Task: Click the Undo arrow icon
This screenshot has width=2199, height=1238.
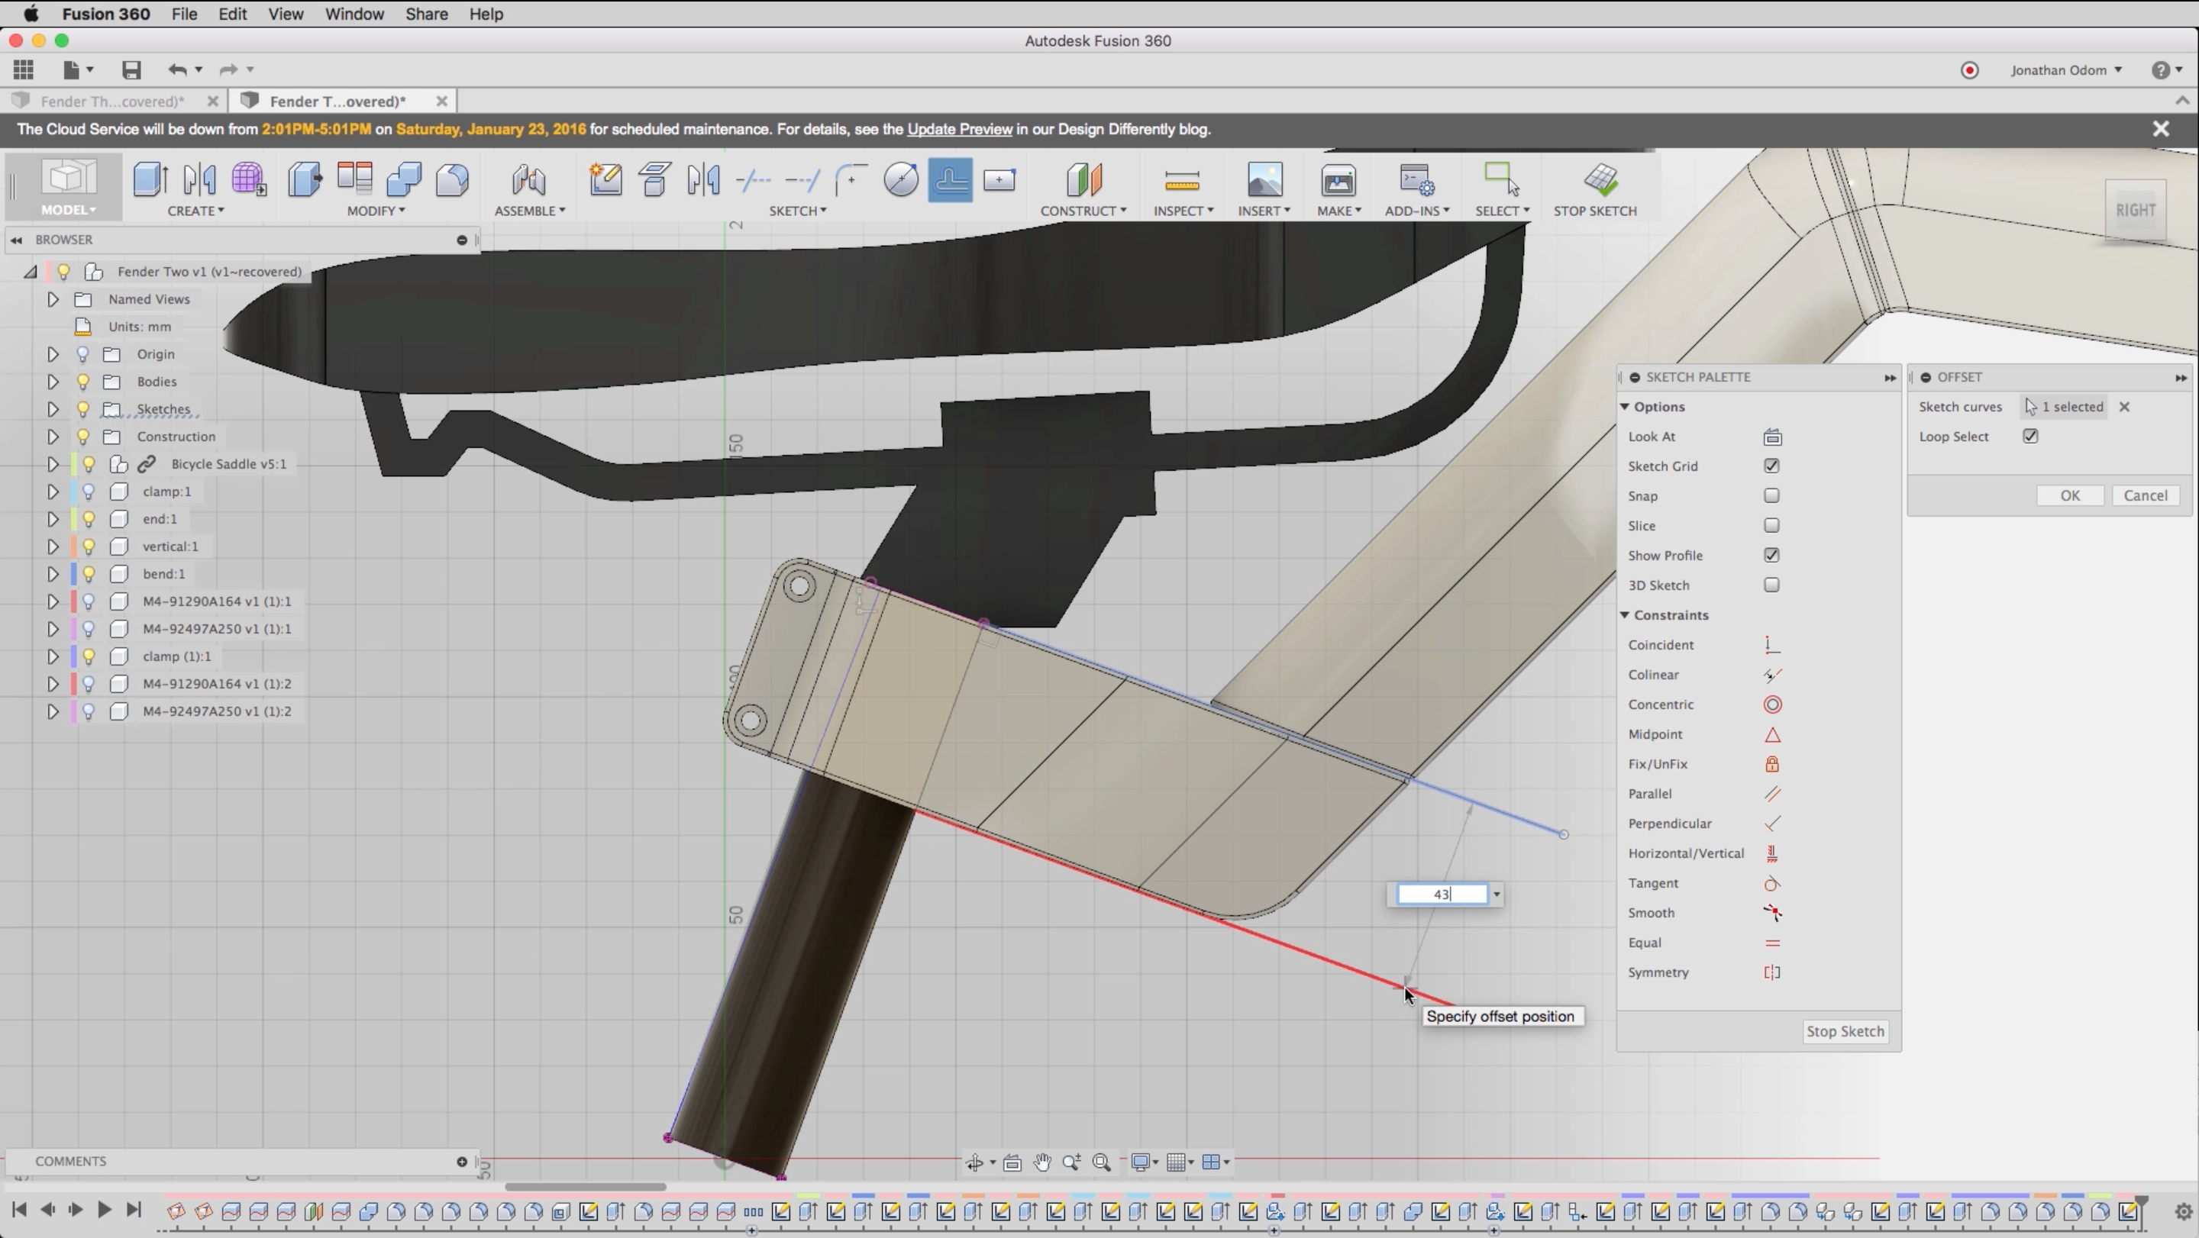Action: (176, 70)
